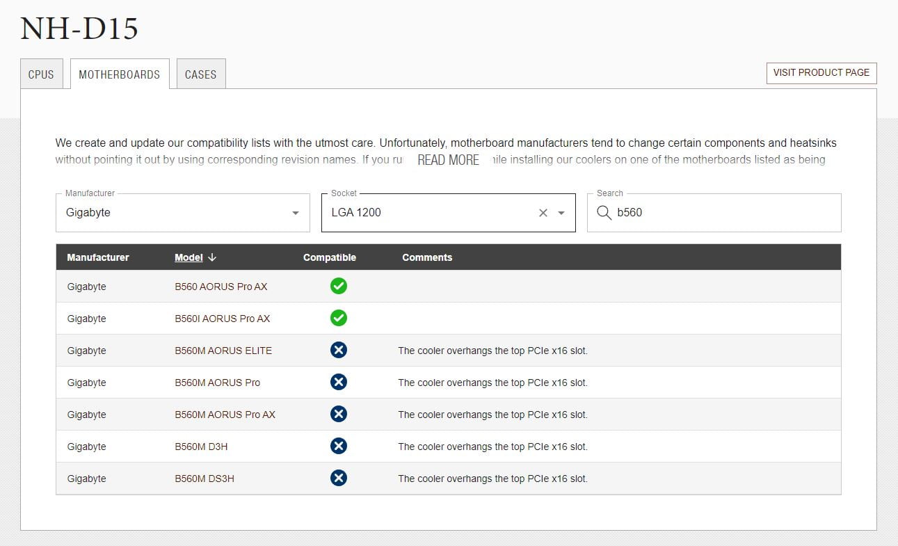The width and height of the screenshot is (898, 546).
Task: Click incompatible X icon for B560M DS3H
Action: click(338, 478)
